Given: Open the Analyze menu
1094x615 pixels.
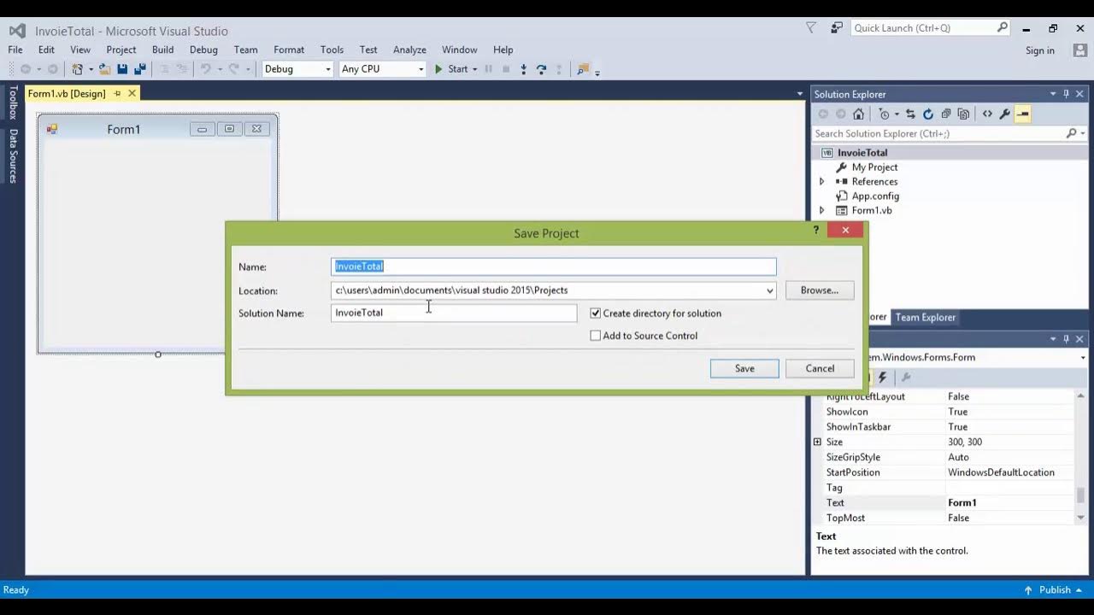Looking at the screenshot, I should (x=409, y=50).
